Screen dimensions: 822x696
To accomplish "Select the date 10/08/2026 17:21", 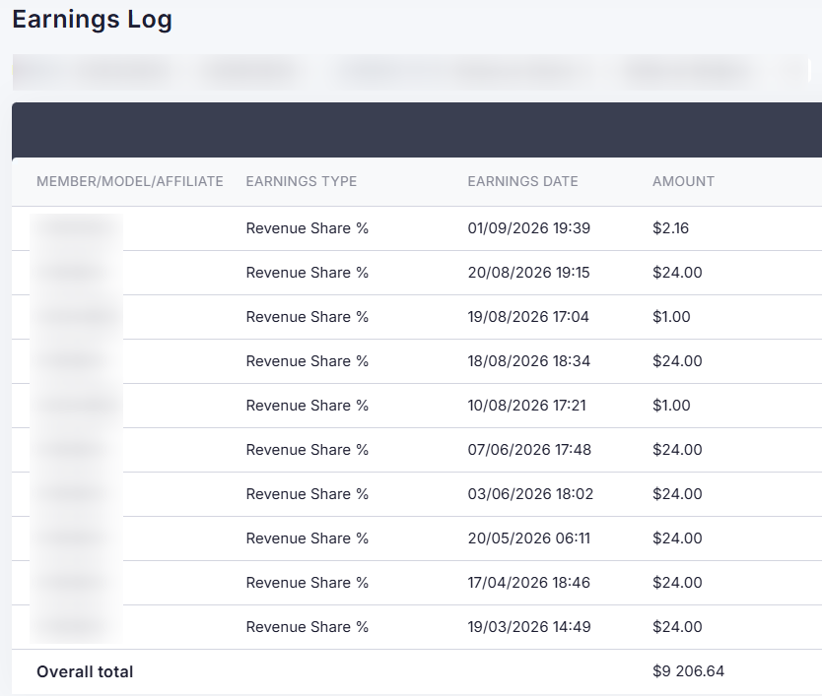I will 527,406.
